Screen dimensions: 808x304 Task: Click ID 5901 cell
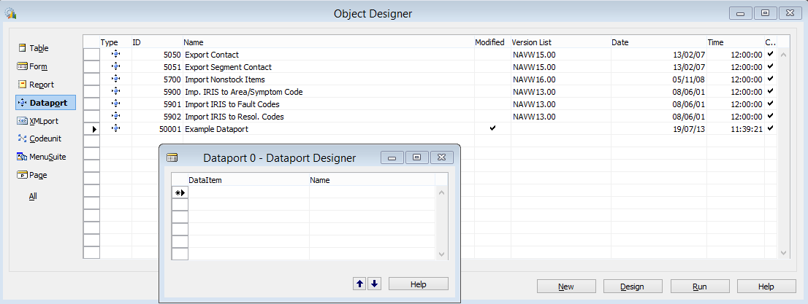157,104
